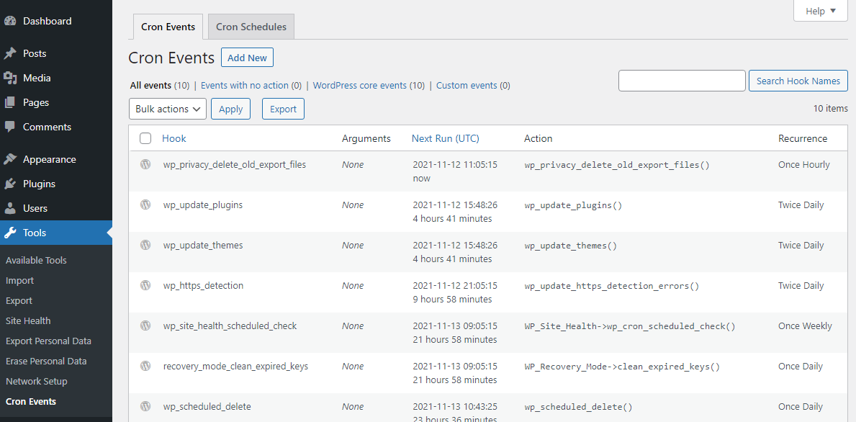Open Site Health submenu item
856x422 pixels.
coord(28,321)
